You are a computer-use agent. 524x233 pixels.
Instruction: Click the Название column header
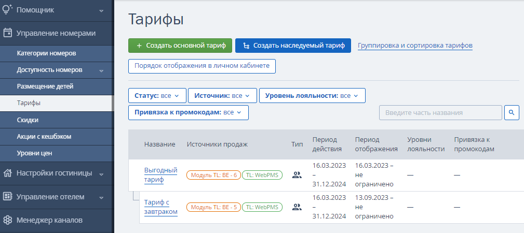(x=160, y=144)
